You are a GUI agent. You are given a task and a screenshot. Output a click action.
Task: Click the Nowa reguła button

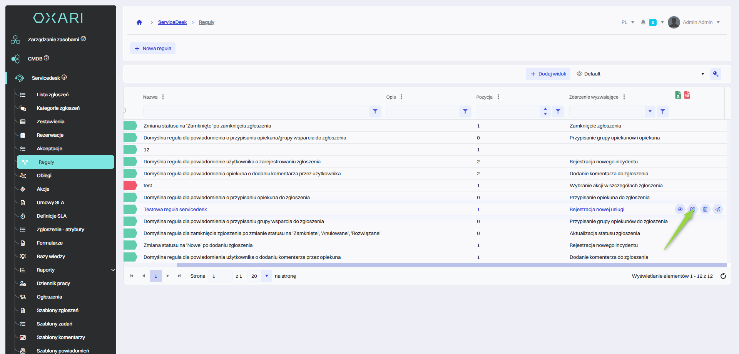point(153,49)
